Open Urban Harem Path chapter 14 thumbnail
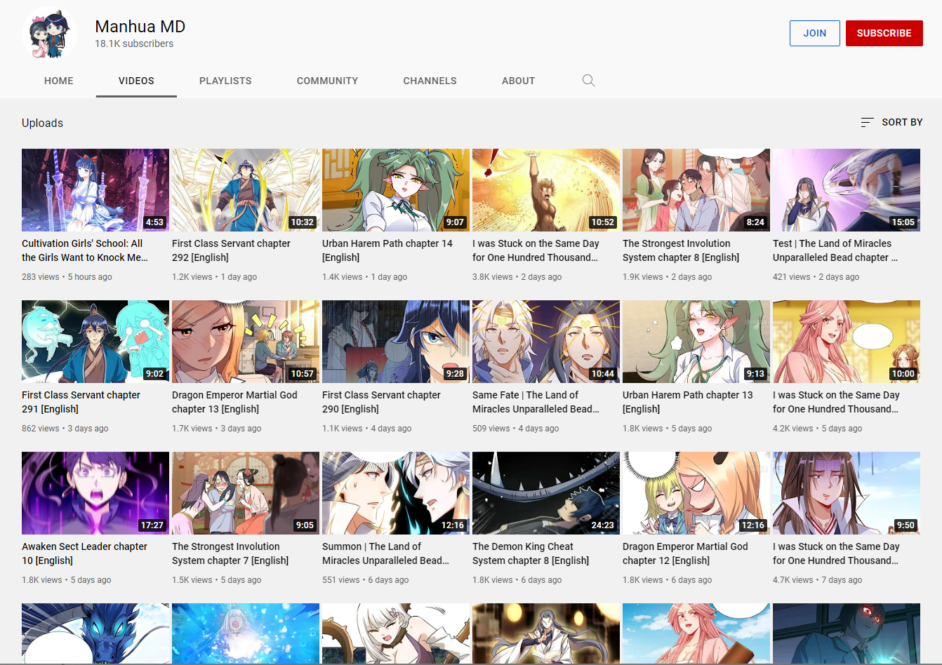The height and width of the screenshot is (665, 942). pos(396,190)
